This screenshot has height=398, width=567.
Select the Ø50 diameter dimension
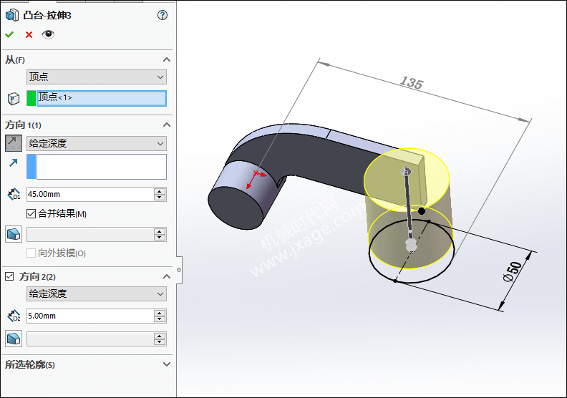pyautogui.click(x=513, y=272)
